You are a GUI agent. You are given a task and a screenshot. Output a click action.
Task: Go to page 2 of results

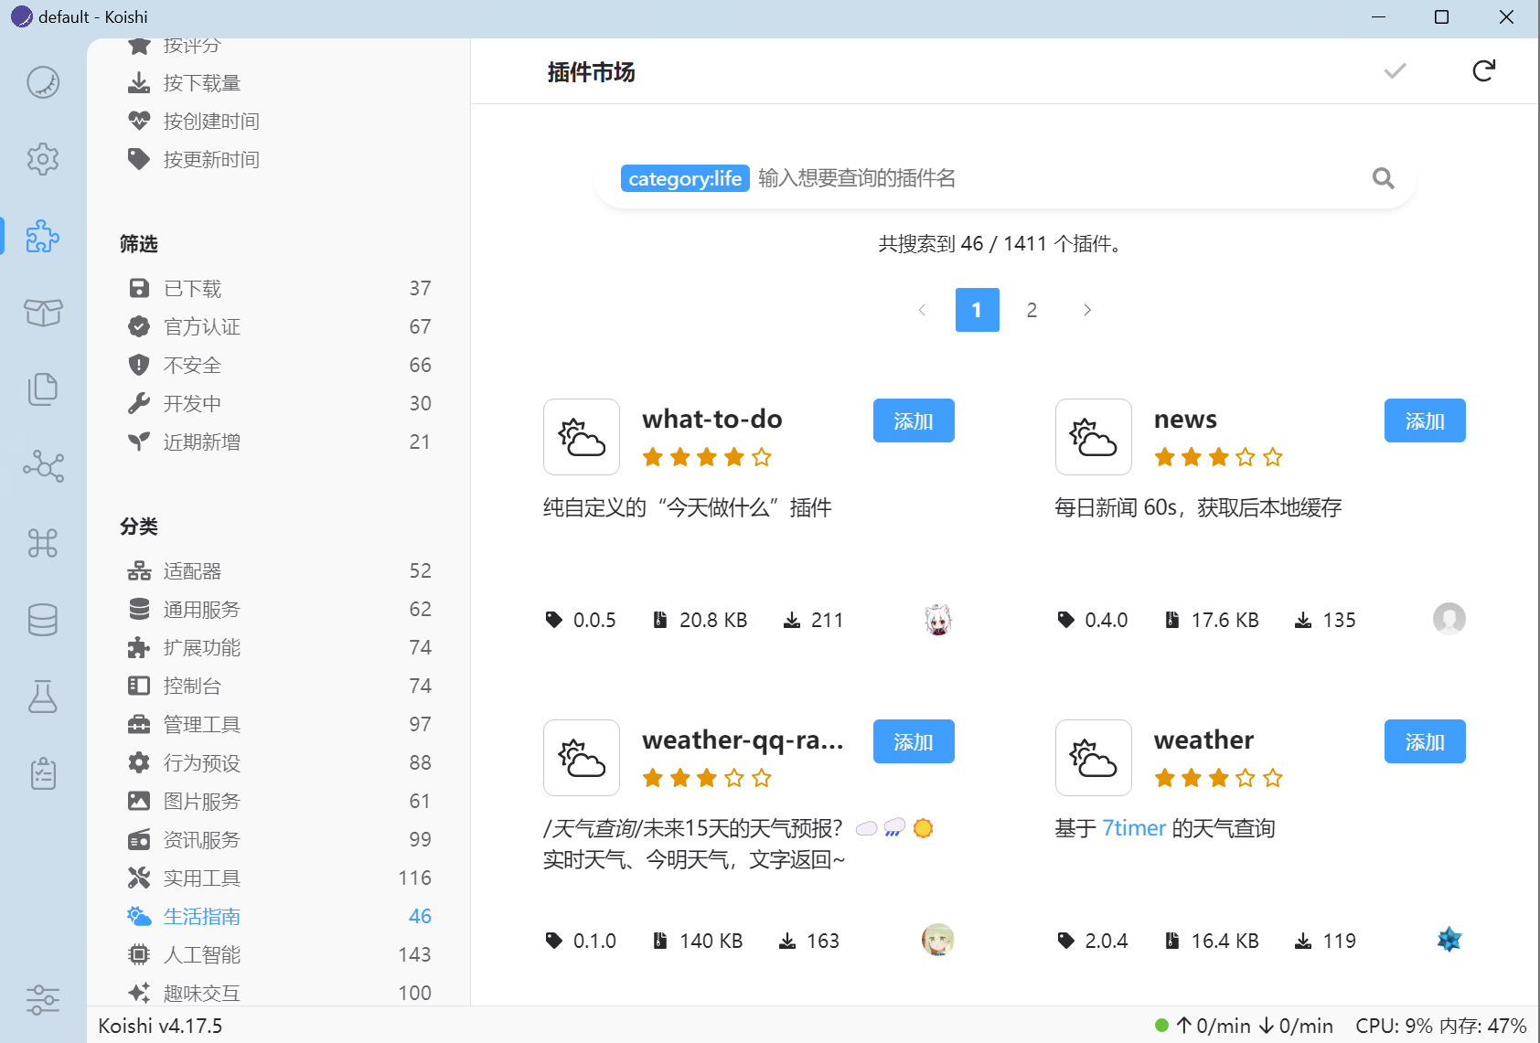coord(1032,310)
